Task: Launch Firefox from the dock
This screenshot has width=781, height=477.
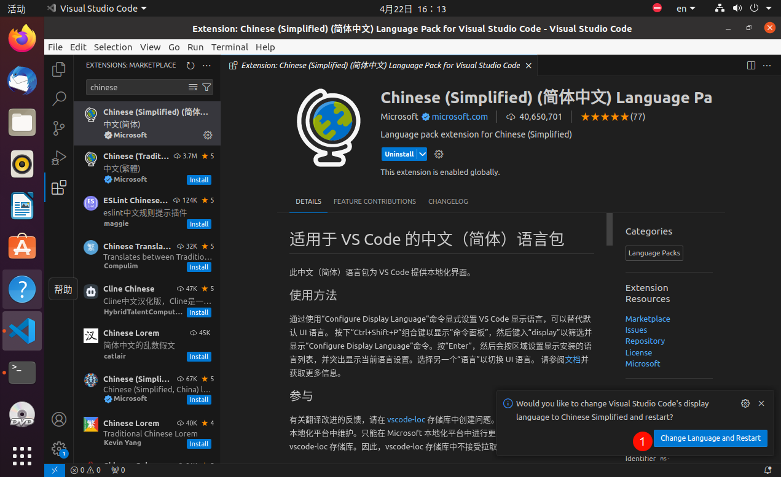Action: point(22,39)
